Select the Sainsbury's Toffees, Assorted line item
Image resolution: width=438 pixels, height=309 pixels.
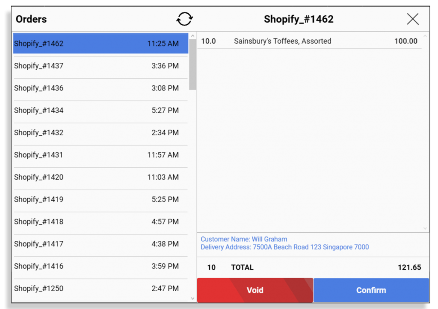tap(310, 41)
